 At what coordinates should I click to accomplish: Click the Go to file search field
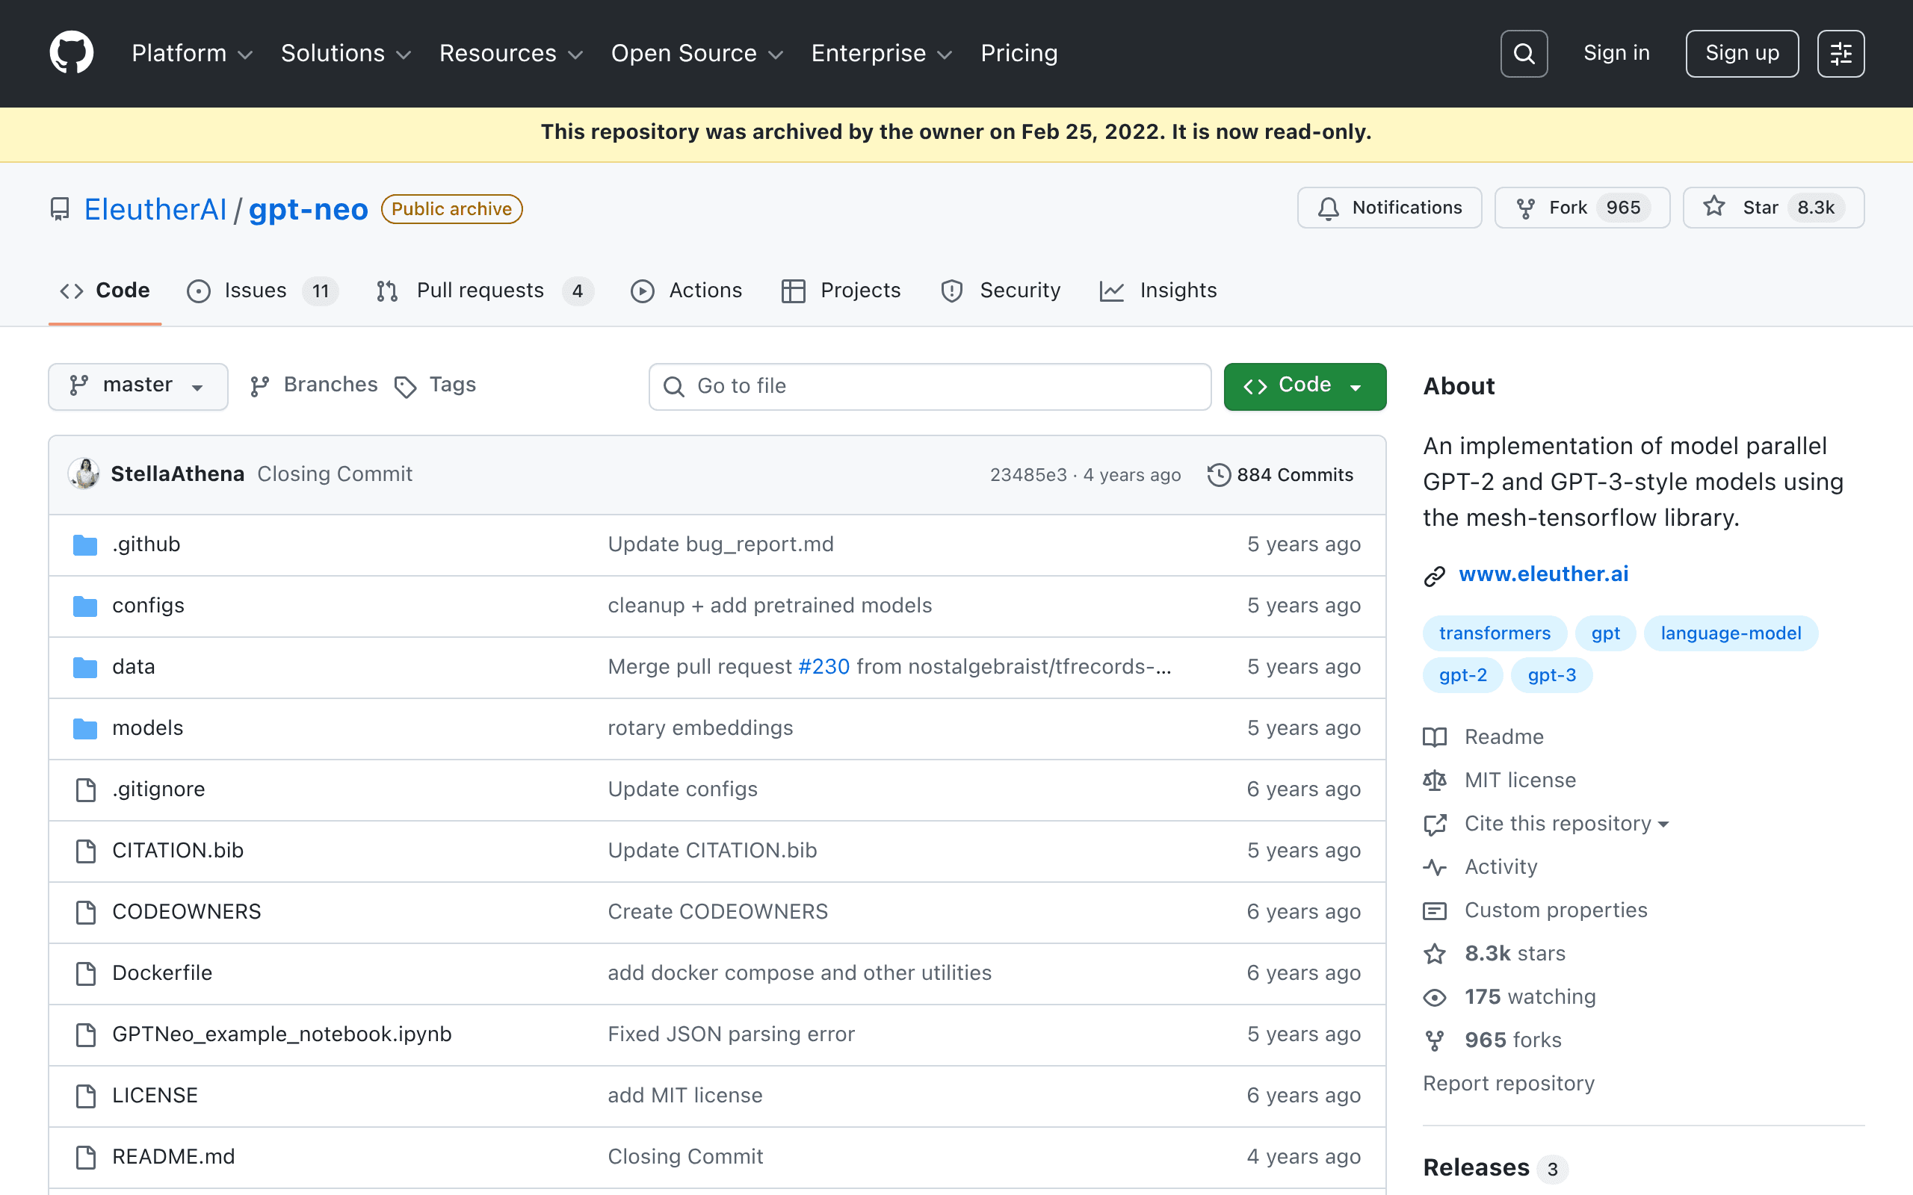click(930, 386)
